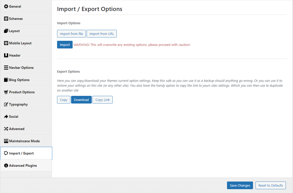Choose Import from file option
293x193 pixels.
[x=71, y=34]
